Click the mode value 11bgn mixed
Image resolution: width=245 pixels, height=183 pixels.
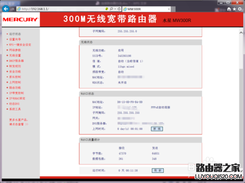click(x=126, y=66)
